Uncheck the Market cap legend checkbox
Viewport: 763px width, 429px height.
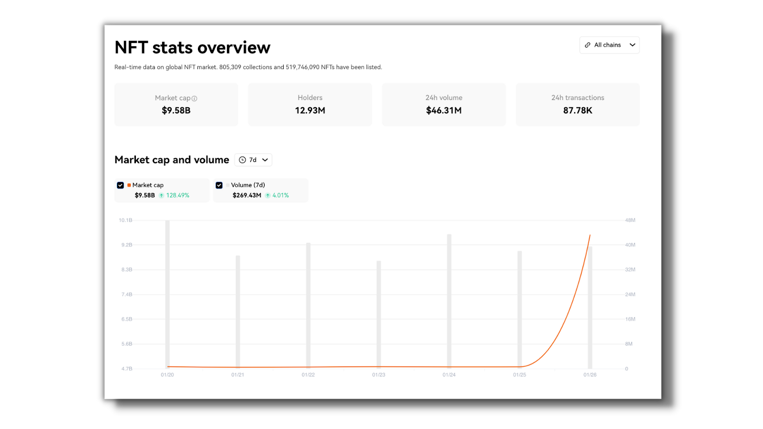pos(121,185)
